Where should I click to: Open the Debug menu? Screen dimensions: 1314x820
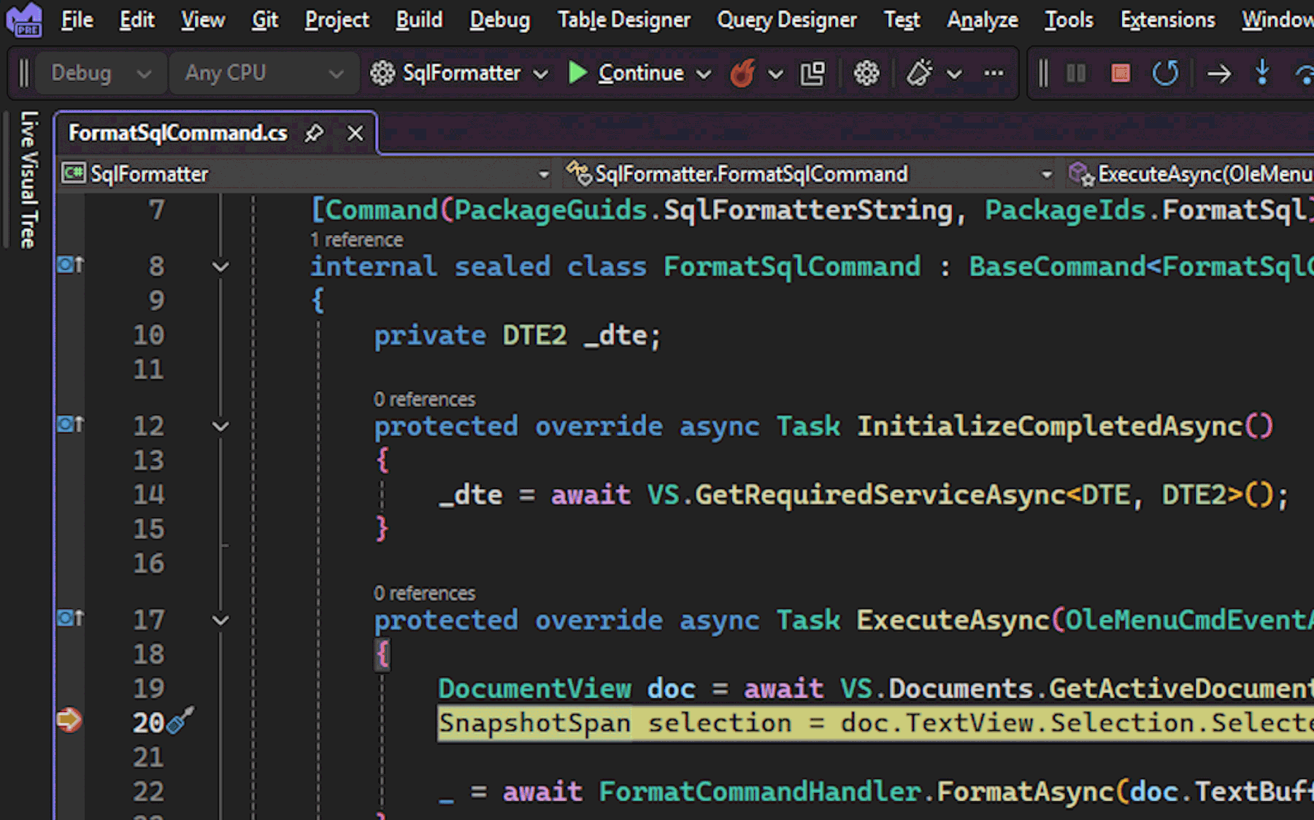pos(499,20)
